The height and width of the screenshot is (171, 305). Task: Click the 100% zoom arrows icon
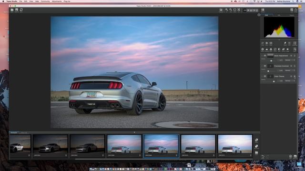tap(239, 10)
